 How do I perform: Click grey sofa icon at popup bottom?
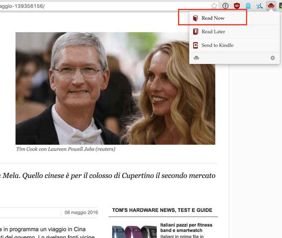pyautogui.click(x=196, y=58)
